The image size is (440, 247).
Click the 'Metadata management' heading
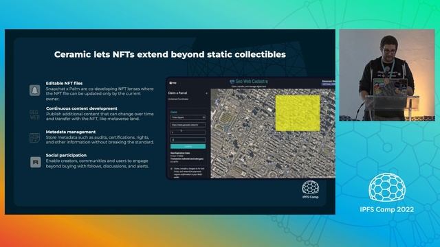click(x=71, y=132)
